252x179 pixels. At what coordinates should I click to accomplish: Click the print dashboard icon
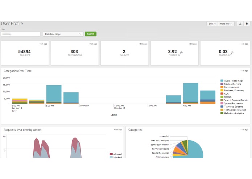click(247, 24)
